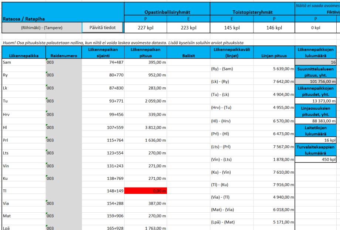The width and height of the screenshot is (340, 230).
Task: Select the 16 Liikennepaikkojen lukumäärä value cell
Action: (x=316, y=62)
